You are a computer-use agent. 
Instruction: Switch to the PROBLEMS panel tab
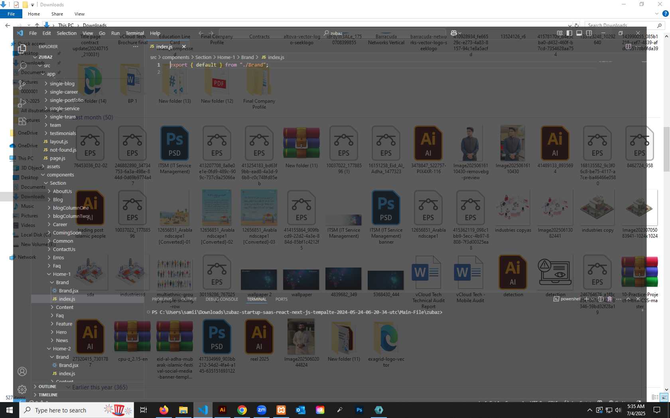point(162,299)
